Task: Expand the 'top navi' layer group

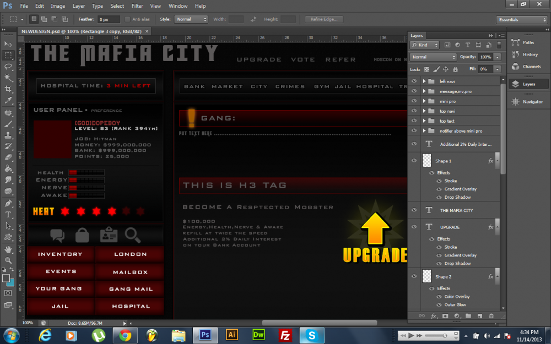Action: pyautogui.click(x=424, y=111)
